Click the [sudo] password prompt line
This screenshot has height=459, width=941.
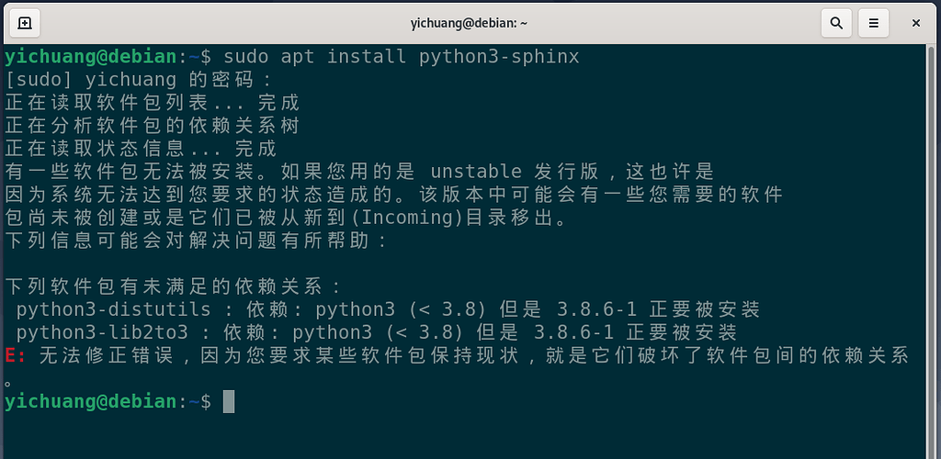pos(138,80)
